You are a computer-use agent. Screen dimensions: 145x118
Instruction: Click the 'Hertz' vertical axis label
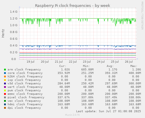point(3,33)
